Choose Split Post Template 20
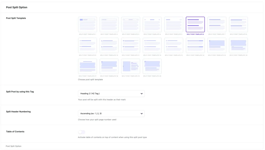This screenshot has height=150, width=265. pos(152,66)
